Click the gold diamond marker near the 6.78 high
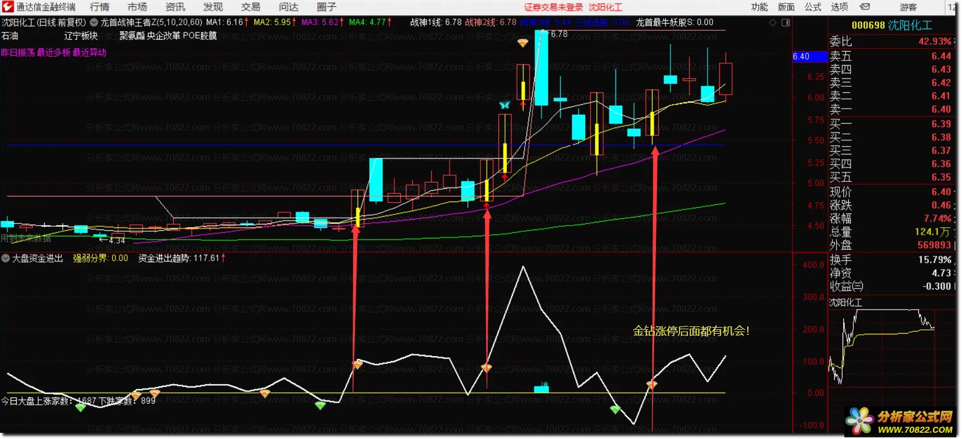The image size is (962, 439). [x=522, y=43]
